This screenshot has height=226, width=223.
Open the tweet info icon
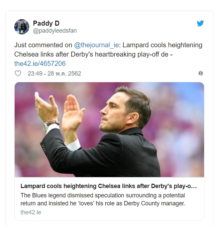click(200, 73)
